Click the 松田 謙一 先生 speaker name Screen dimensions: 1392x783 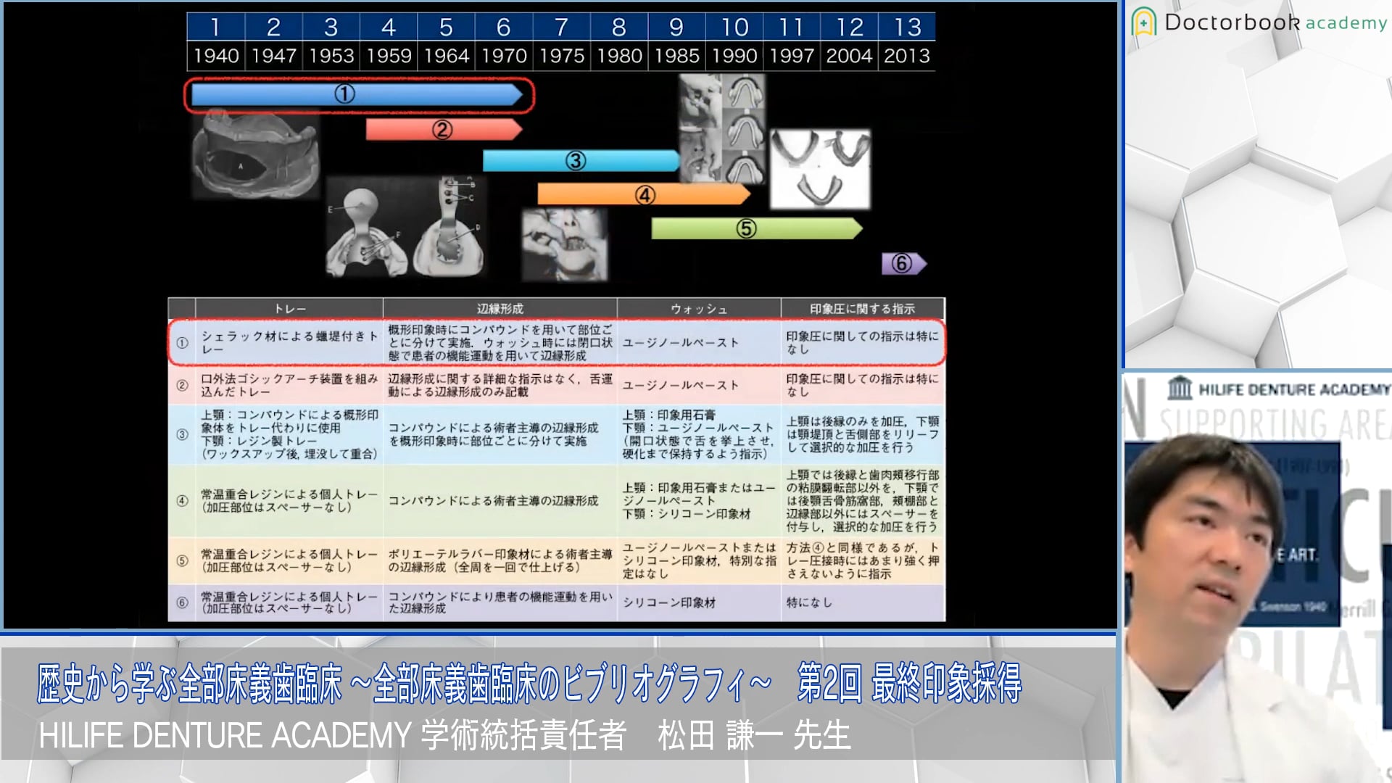(x=754, y=735)
